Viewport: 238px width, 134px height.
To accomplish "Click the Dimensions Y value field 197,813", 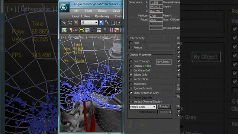I will [x=156, y=7].
